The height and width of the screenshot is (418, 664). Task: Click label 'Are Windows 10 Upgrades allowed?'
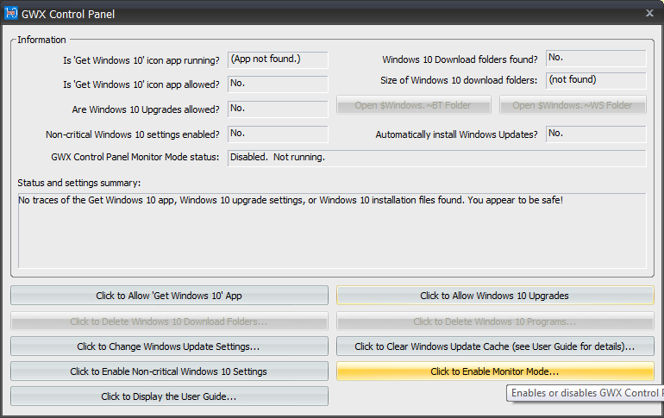[146, 109]
